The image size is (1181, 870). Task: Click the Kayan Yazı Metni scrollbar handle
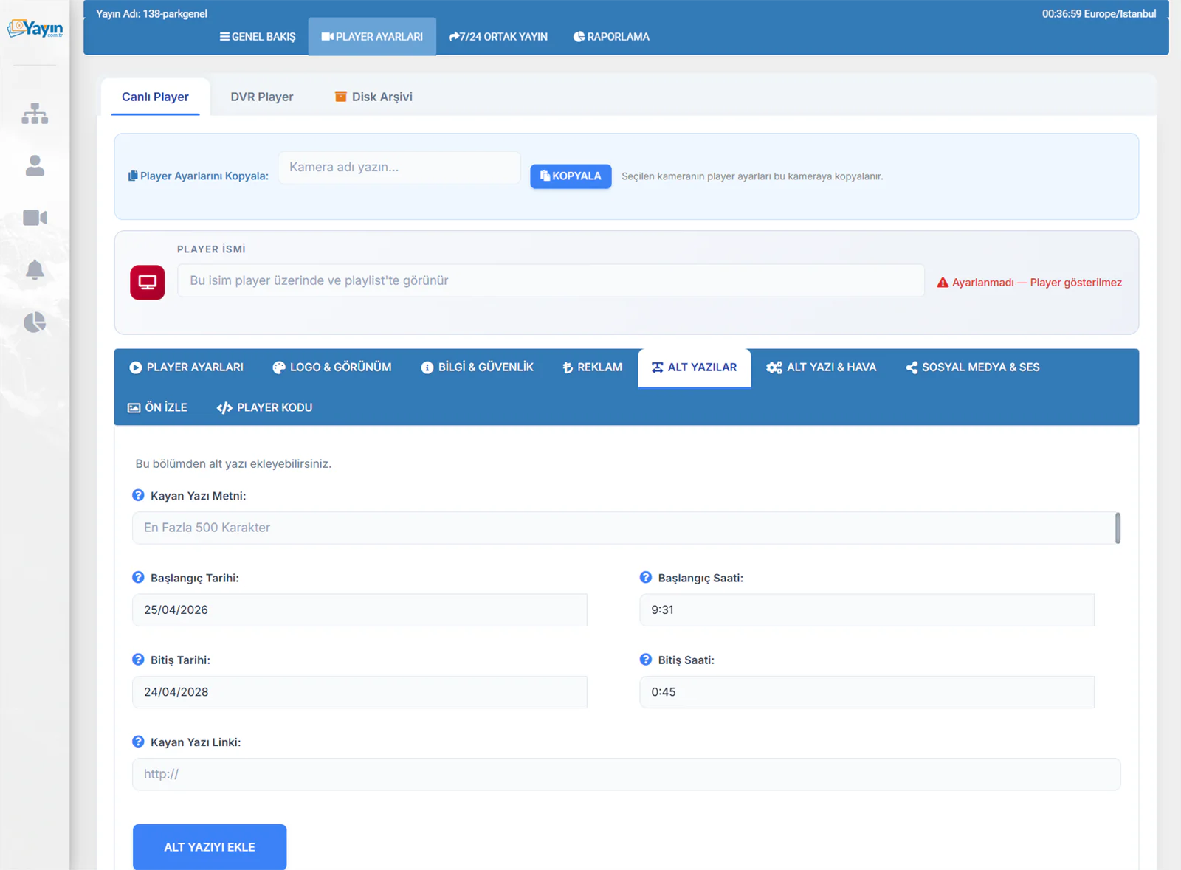[x=1118, y=528]
